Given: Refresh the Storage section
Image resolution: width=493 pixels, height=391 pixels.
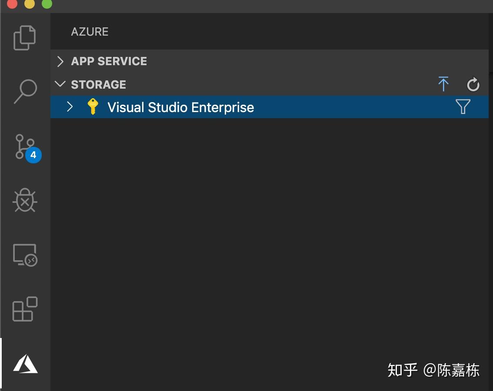Looking at the screenshot, I should point(473,84).
